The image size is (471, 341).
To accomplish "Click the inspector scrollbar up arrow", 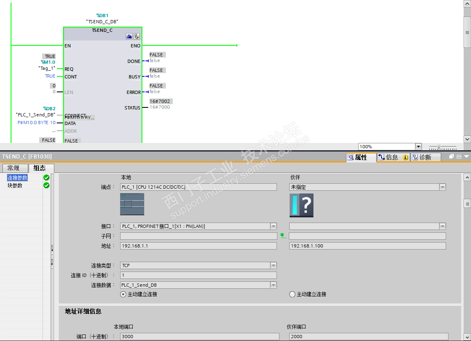I will (467, 177).
